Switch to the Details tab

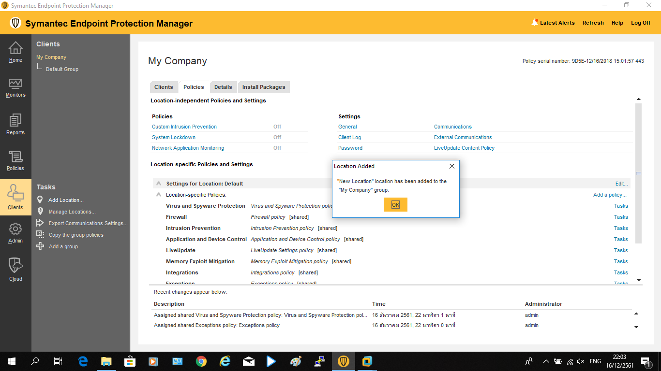(223, 87)
